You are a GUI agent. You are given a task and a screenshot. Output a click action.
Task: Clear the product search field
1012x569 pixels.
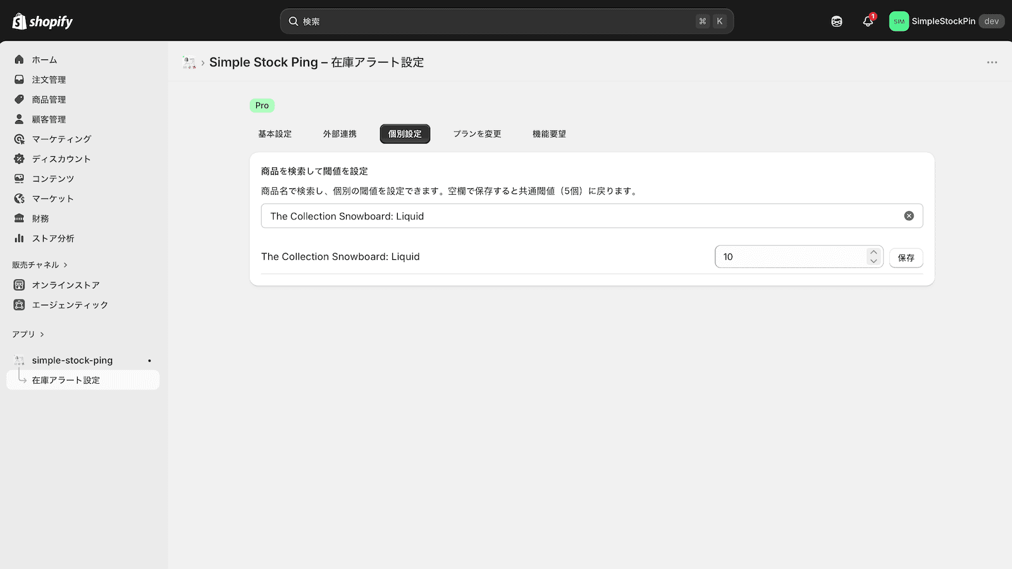(909, 216)
